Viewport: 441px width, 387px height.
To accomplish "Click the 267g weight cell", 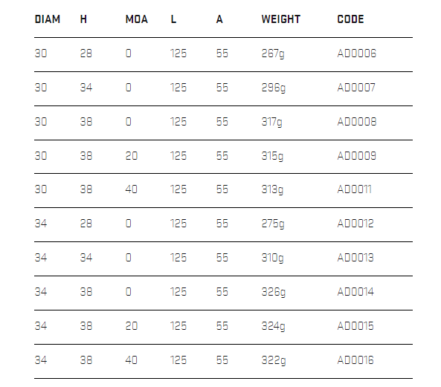I will [x=273, y=54].
